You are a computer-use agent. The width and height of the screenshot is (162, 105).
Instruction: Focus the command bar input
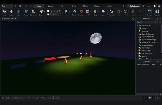[x=72, y=98]
